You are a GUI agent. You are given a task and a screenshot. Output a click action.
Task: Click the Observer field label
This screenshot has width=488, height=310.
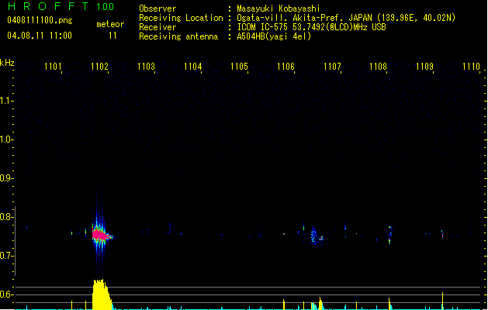click(x=157, y=9)
